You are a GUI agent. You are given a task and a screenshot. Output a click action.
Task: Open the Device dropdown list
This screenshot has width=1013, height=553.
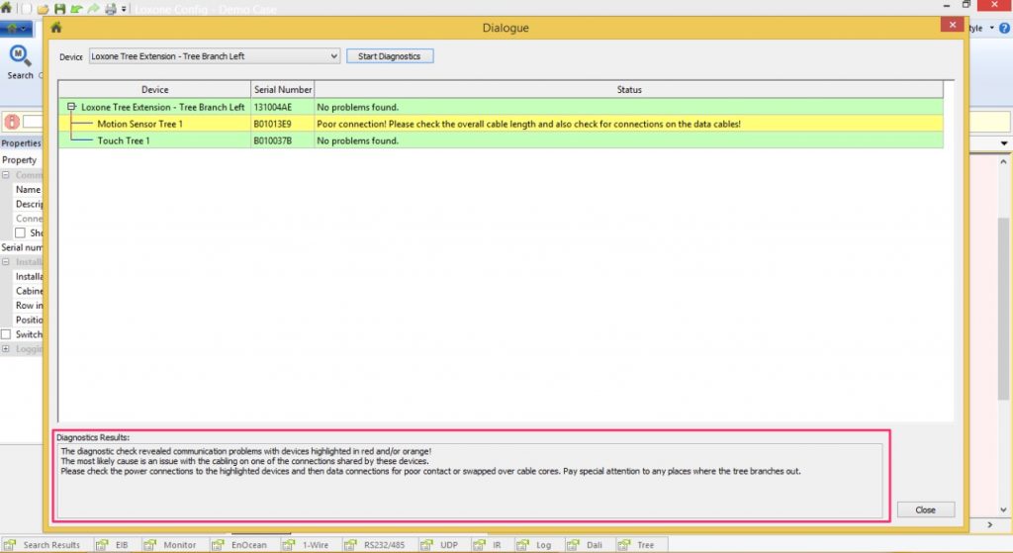[333, 56]
